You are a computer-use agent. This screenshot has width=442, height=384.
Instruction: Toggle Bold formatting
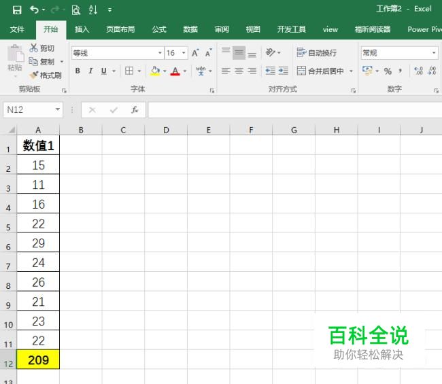pos(78,71)
